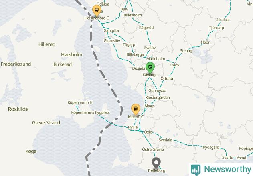Image resolution: width=253 pixels, height=176 pixels.
Task: Select the gray Trelleborg location pin
Action: (x=156, y=163)
